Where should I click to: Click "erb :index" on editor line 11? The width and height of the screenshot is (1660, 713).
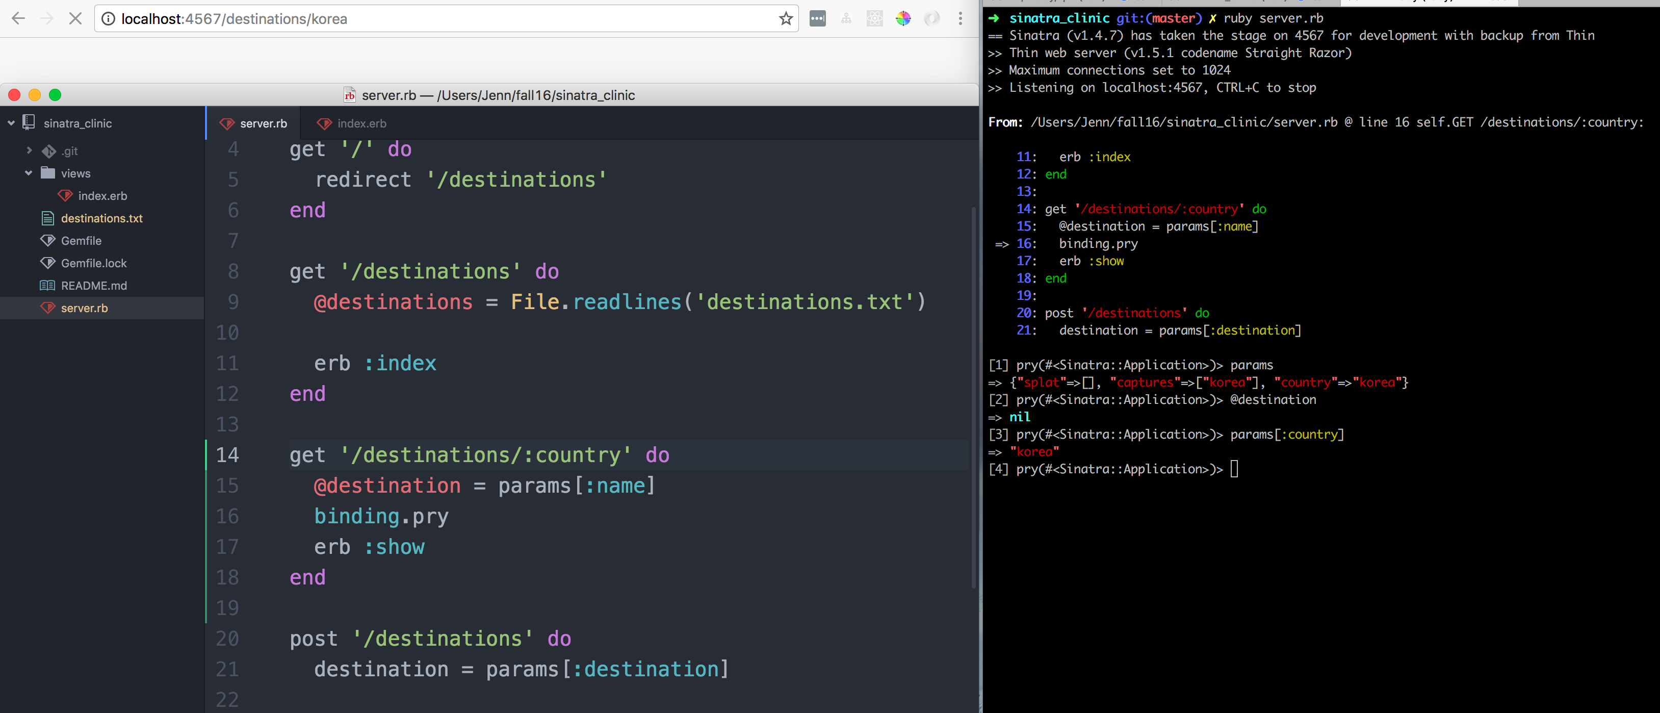[375, 363]
